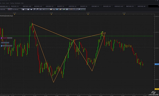Switch to the EUR/USD, m5 chart tab

pyautogui.click(x=39, y=6)
